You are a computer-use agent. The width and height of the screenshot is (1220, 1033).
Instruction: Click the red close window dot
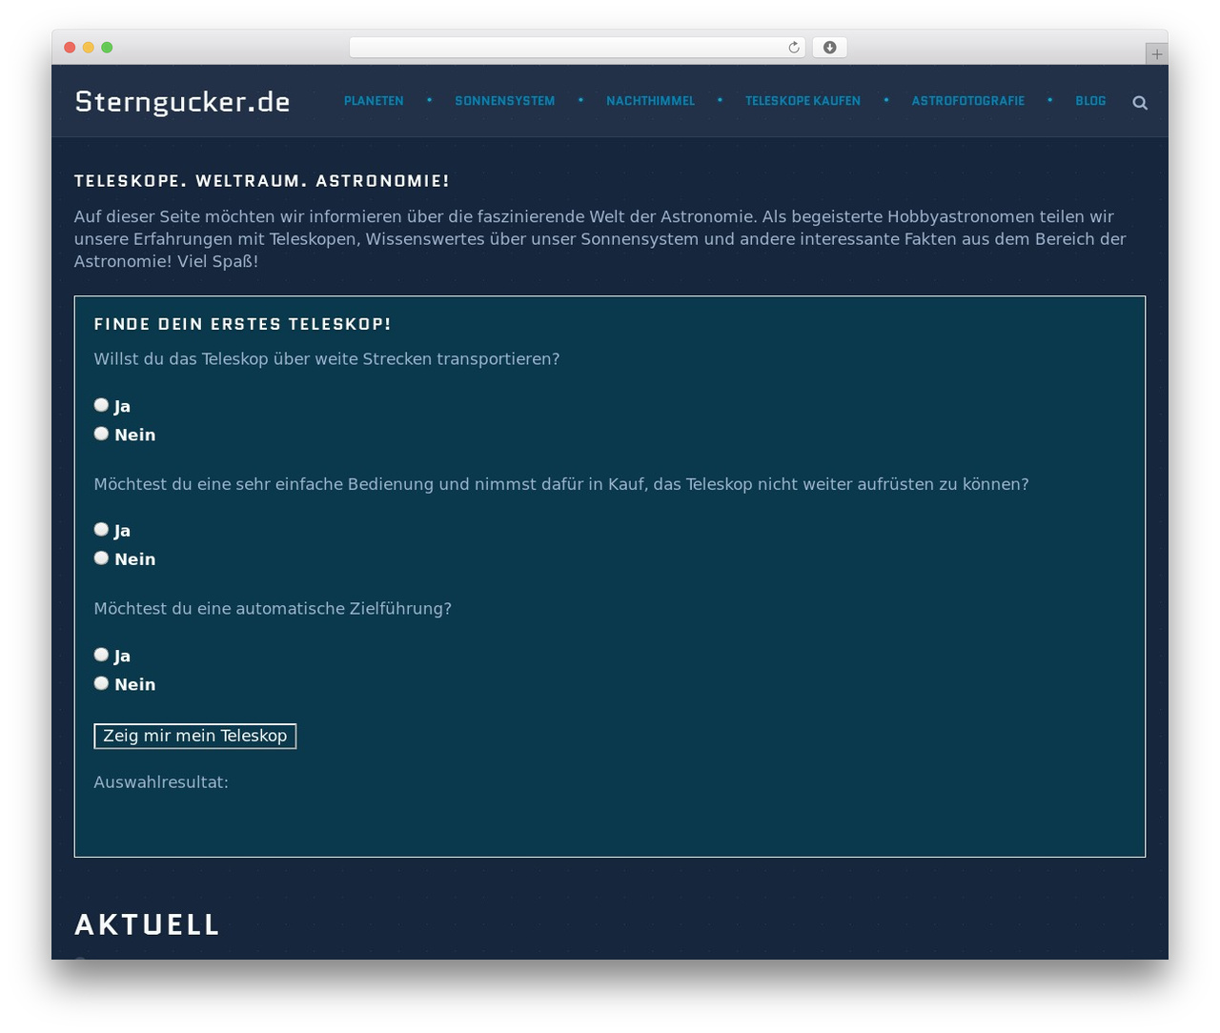pos(70,48)
